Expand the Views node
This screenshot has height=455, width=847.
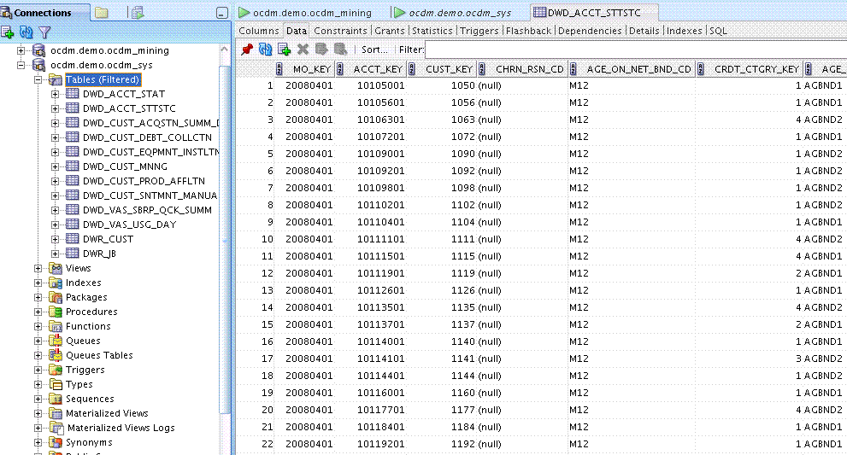pos(38,268)
